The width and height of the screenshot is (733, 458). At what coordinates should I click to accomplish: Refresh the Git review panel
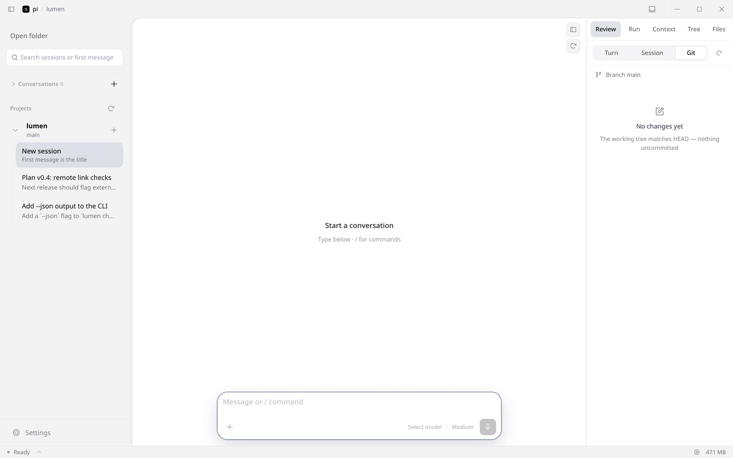tap(719, 53)
